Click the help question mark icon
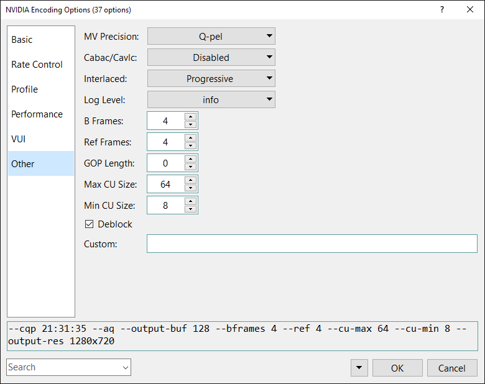Viewport: 485px width, 384px height. (x=442, y=9)
